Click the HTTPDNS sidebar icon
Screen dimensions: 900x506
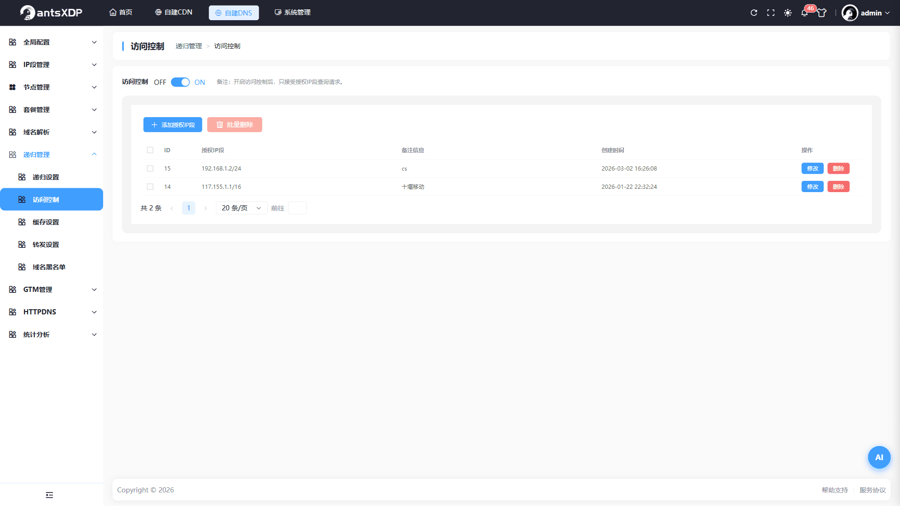pyautogui.click(x=13, y=312)
